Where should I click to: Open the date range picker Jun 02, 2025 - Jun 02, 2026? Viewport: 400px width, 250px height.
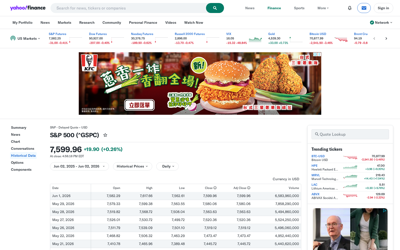click(x=79, y=166)
